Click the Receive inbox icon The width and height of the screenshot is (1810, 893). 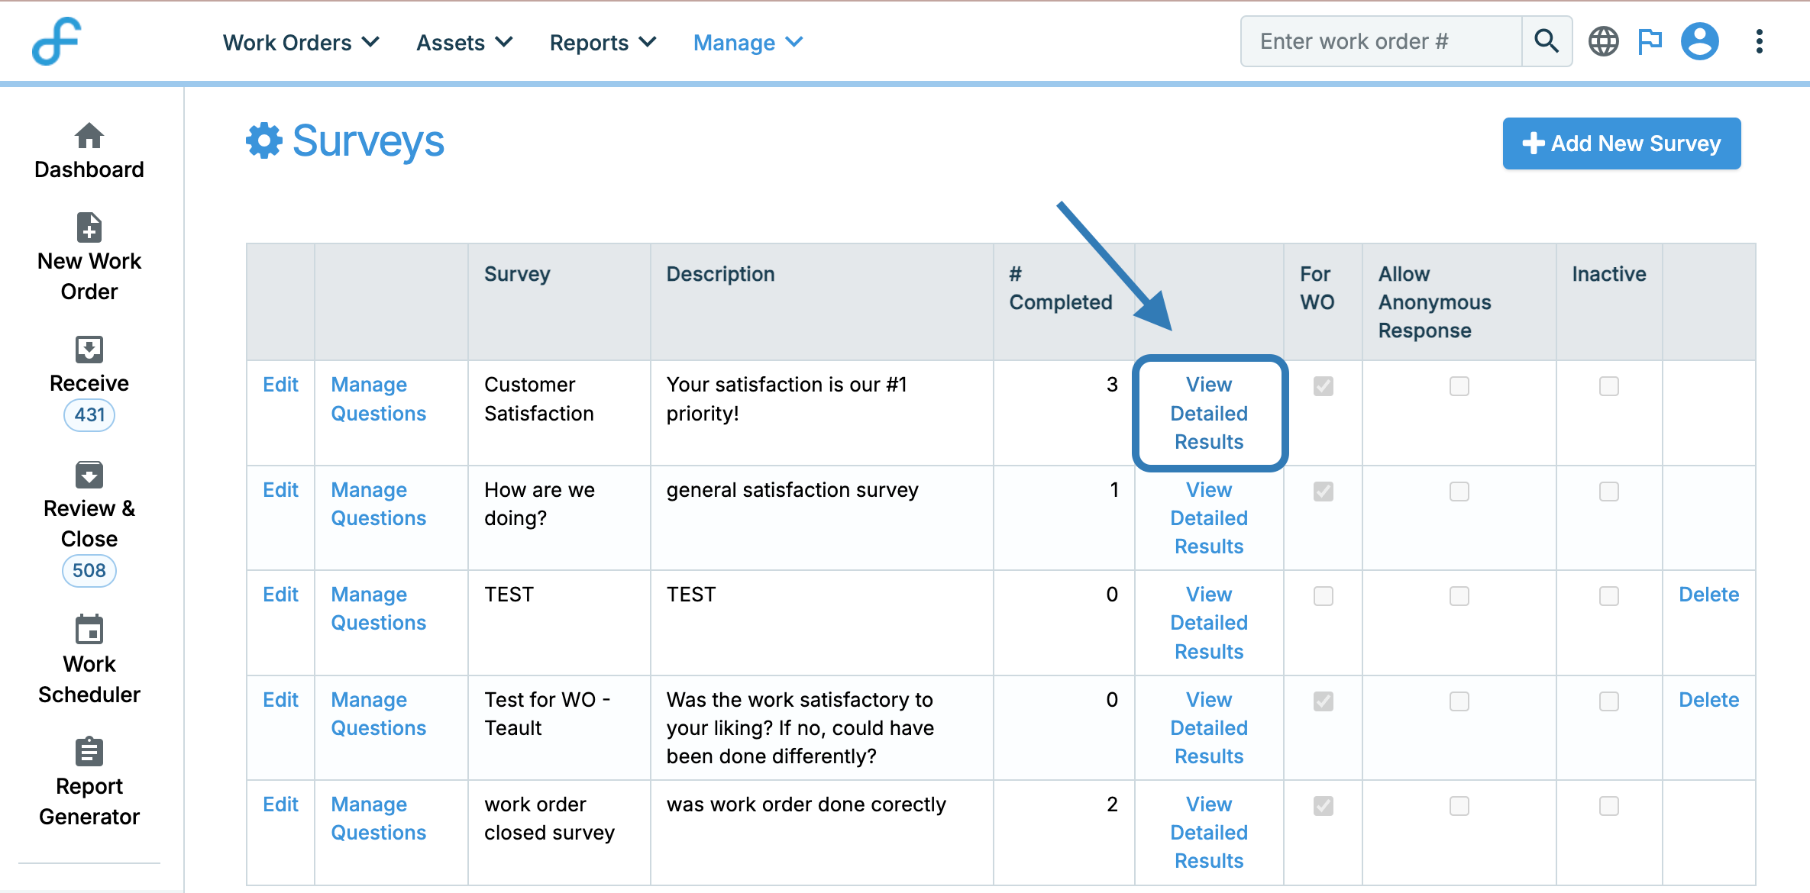(89, 350)
